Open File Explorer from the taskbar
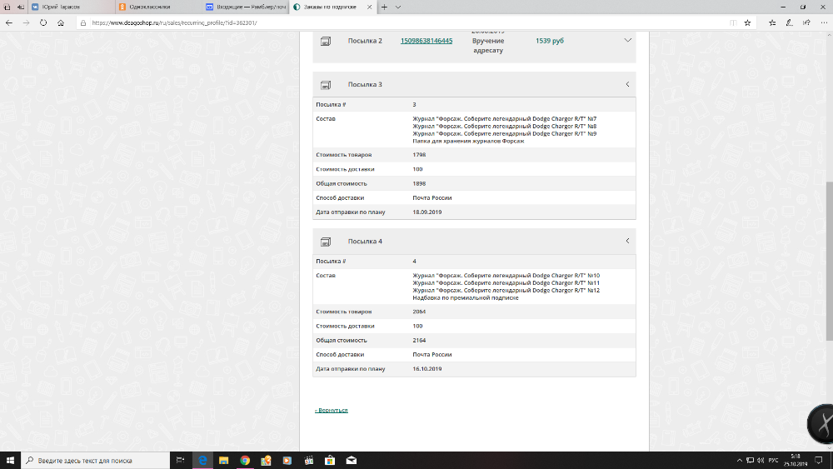 click(x=223, y=460)
